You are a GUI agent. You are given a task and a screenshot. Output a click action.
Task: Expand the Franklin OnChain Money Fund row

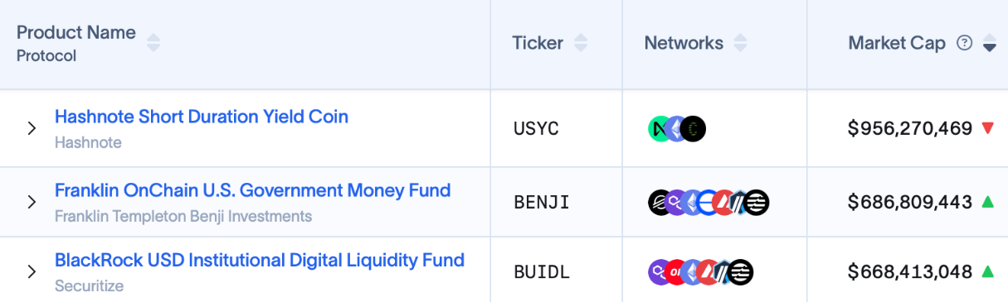pos(32,202)
